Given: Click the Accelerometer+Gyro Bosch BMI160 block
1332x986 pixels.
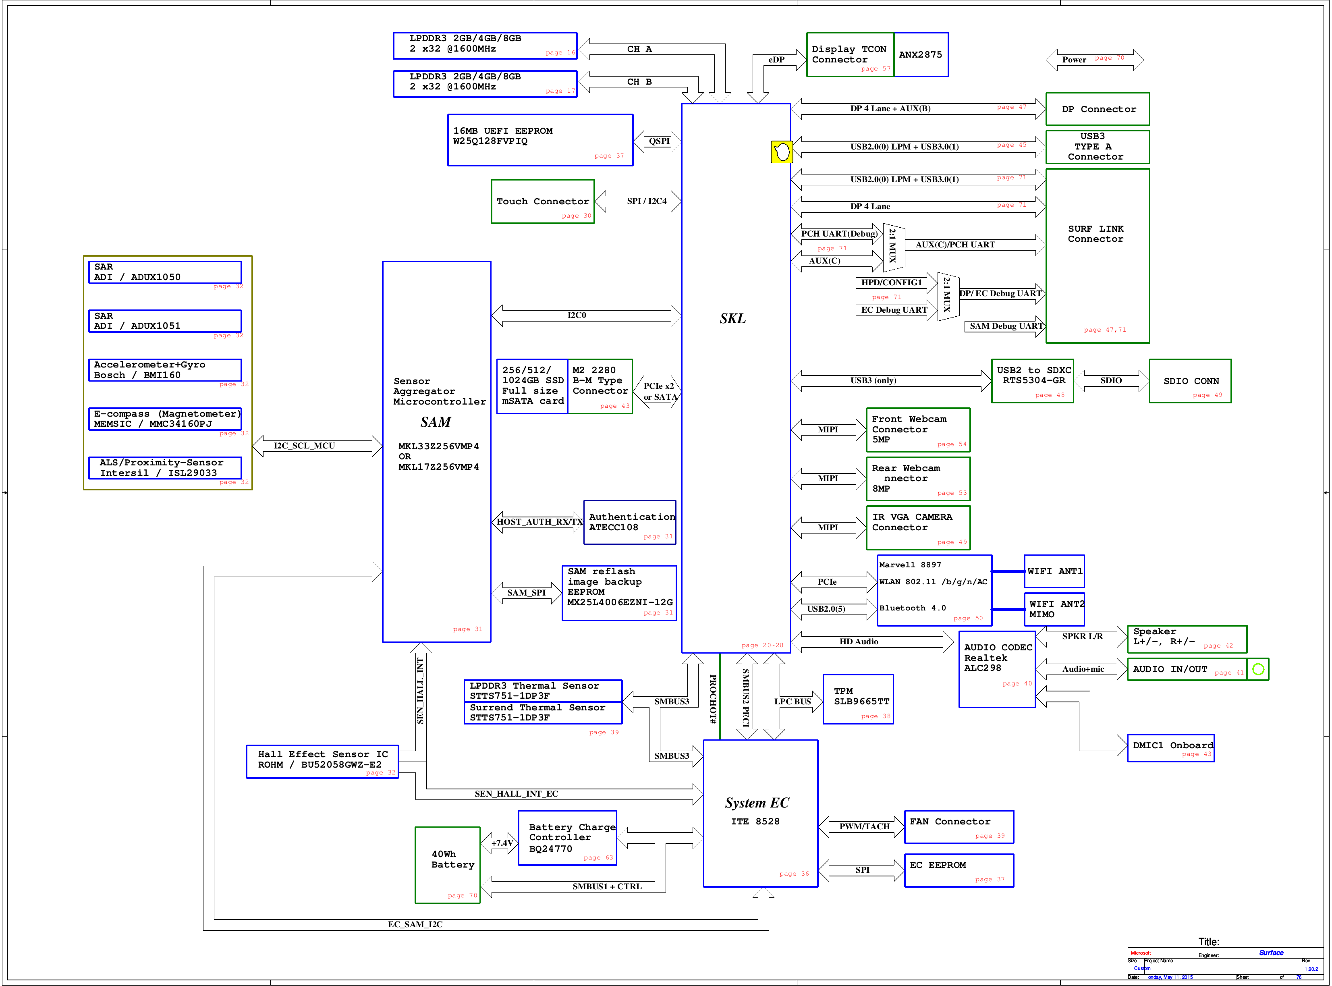Looking at the screenshot, I should click(165, 370).
